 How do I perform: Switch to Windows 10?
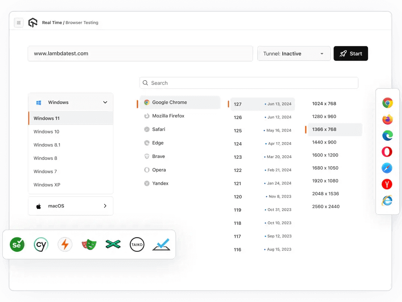point(46,132)
